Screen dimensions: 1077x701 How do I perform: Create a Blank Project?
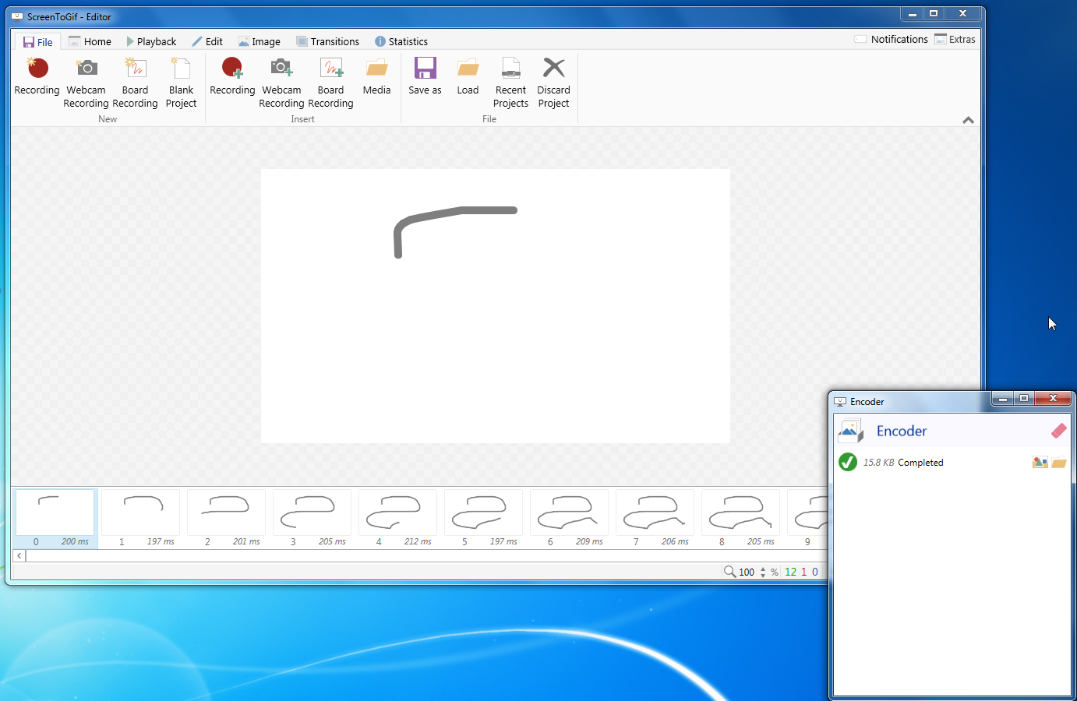pyautogui.click(x=181, y=83)
